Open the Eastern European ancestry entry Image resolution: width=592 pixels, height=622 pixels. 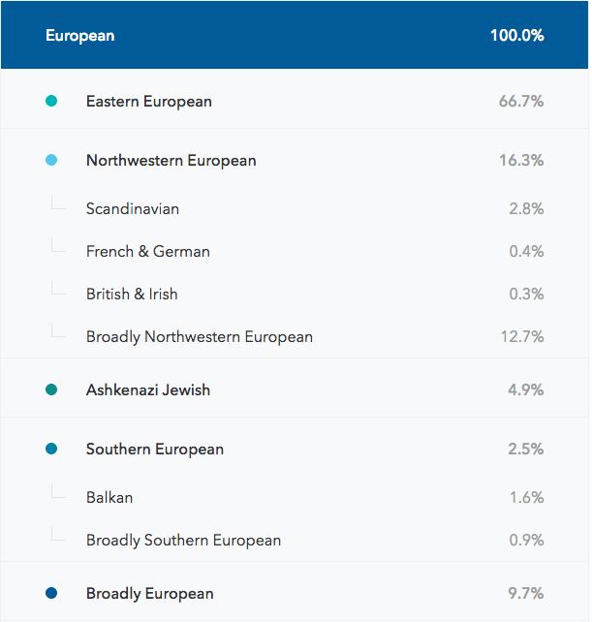(295, 99)
